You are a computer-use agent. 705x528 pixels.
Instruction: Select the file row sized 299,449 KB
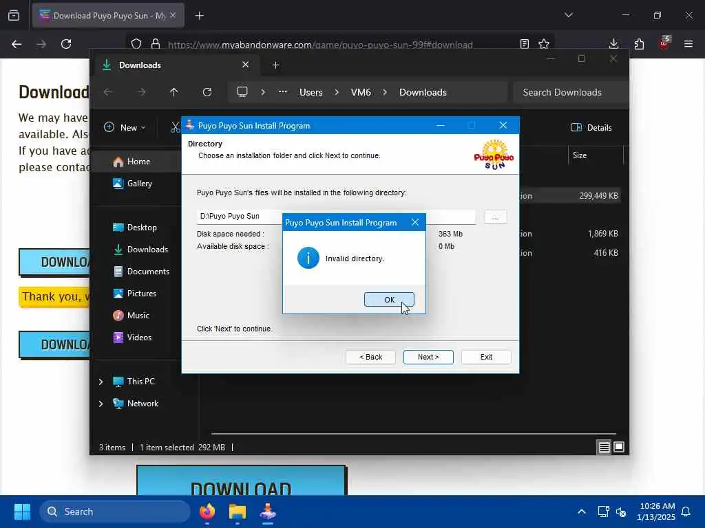coord(570,196)
